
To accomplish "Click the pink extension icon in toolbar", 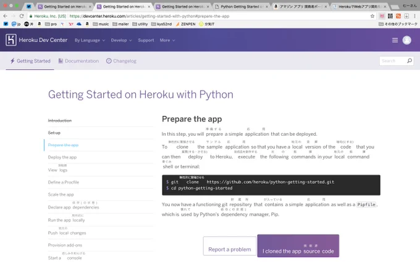I will [x=382, y=16].
